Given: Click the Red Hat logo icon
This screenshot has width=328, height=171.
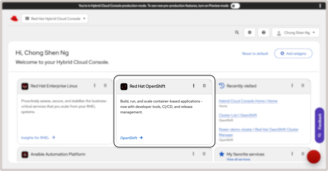Looking at the screenshot, I should pyautogui.click(x=14, y=19).
